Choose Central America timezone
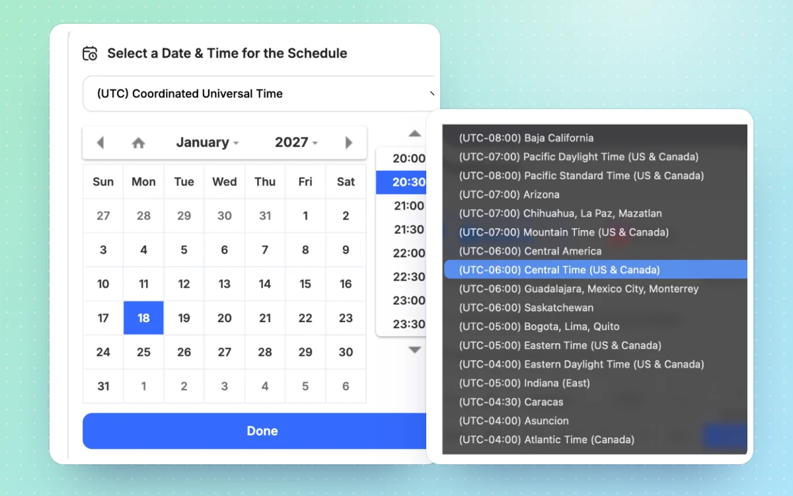The width and height of the screenshot is (793, 496). tap(595, 251)
